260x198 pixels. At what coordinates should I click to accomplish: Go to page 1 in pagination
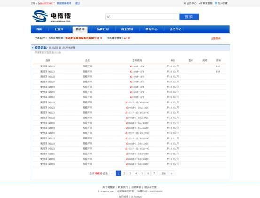[118, 173]
